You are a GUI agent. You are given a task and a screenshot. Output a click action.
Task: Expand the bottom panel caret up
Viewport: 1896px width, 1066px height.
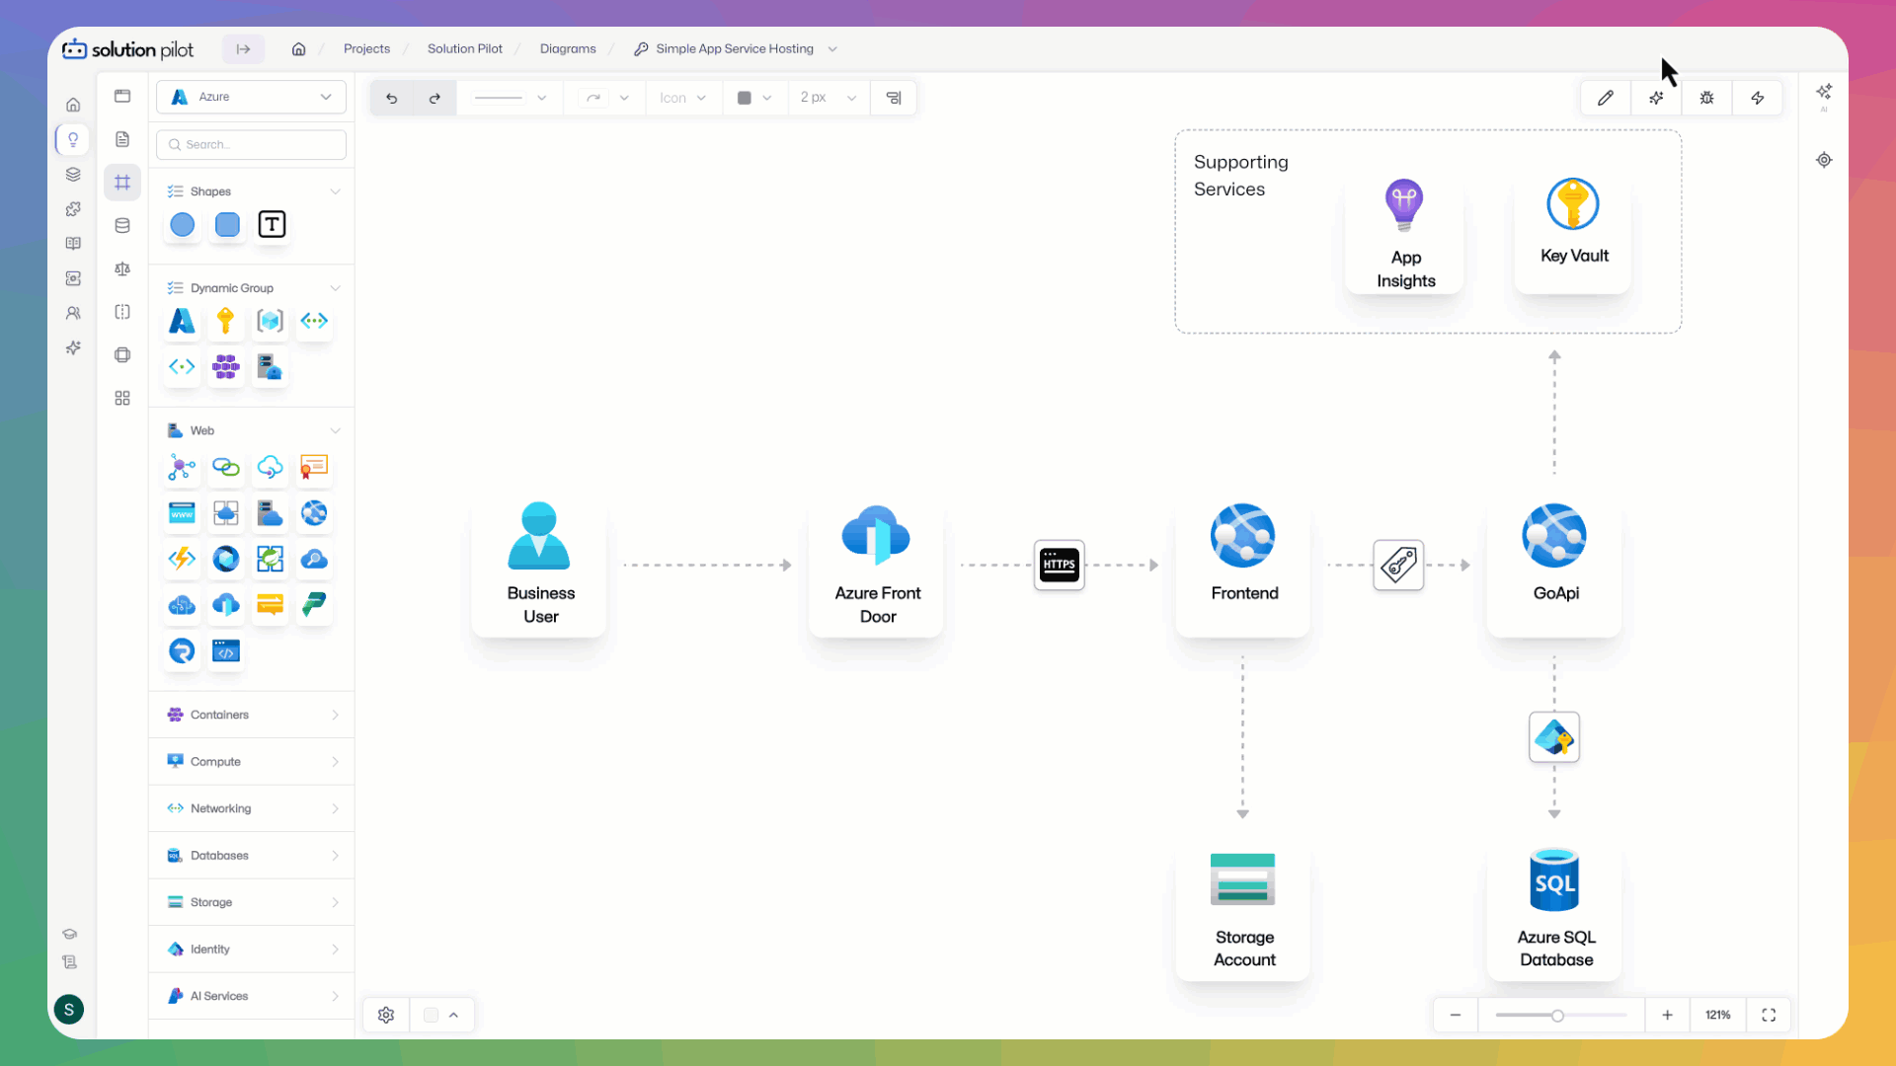click(453, 1015)
